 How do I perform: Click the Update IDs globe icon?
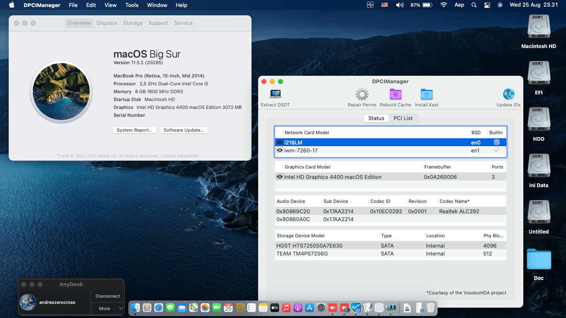tap(508, 94)
